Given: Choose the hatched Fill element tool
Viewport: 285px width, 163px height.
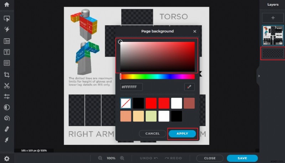Looking at the screenshot, I should pyautogui.click(x=7, y=63).
